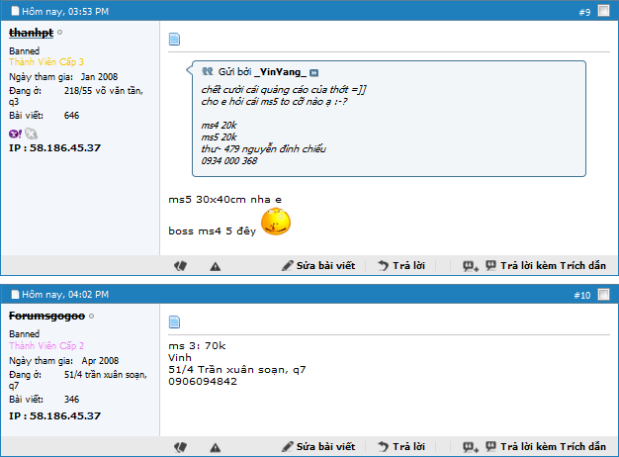
Task: Click the text 'ms 3: 70k'
Action: [197, 346]
